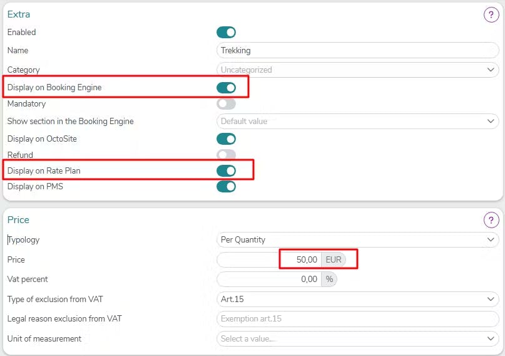Screen dimensions: 505x356
Task: Click the Vat percent input field
Action: (x=269, y=280)
